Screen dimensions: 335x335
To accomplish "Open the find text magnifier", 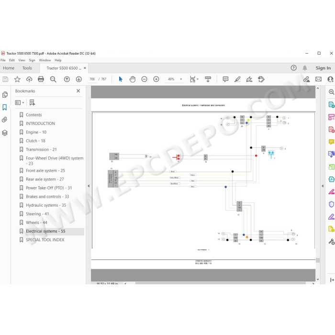I will point(53,79).
